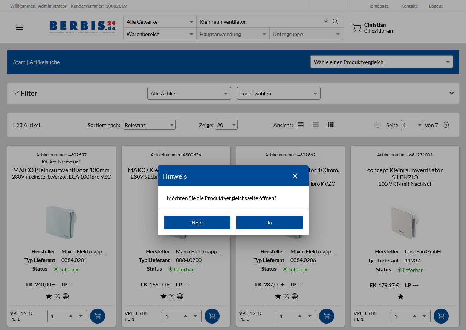Click the 123 Artikel count text

tap(26, 125)
